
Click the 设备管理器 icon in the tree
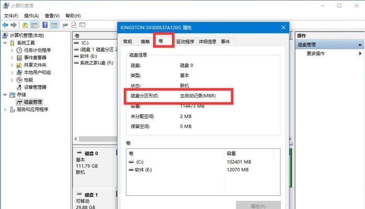coord(19,87)
